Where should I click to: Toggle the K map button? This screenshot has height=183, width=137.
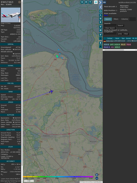coord(100,22)
